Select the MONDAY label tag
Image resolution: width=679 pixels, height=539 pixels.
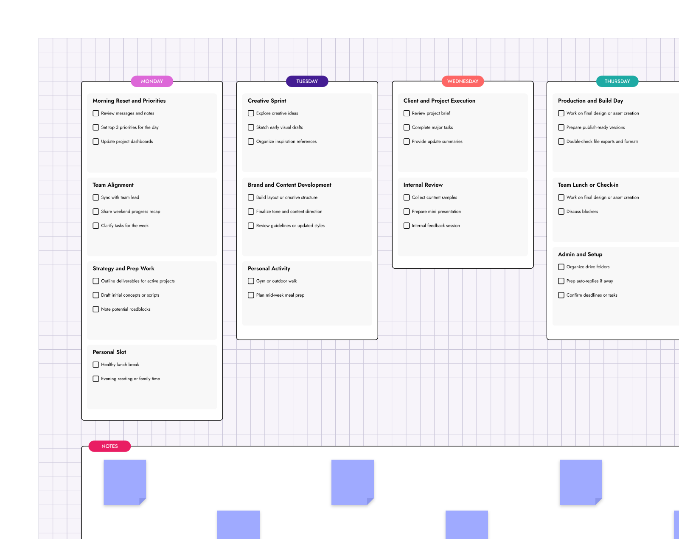(x=152, y=81)
